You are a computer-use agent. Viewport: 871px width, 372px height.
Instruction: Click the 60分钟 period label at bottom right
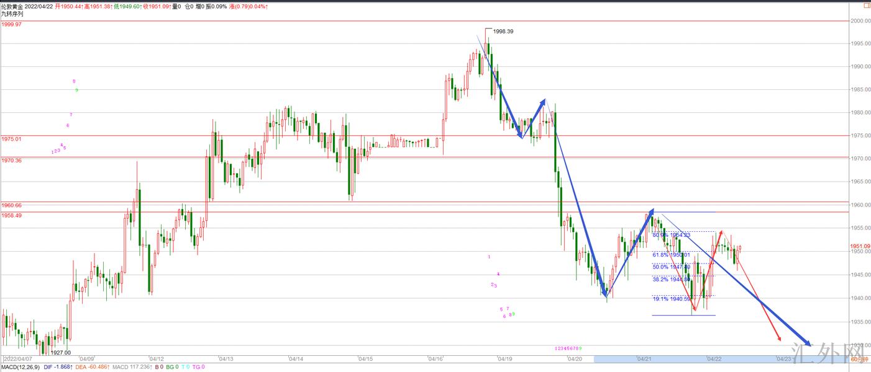859,359
